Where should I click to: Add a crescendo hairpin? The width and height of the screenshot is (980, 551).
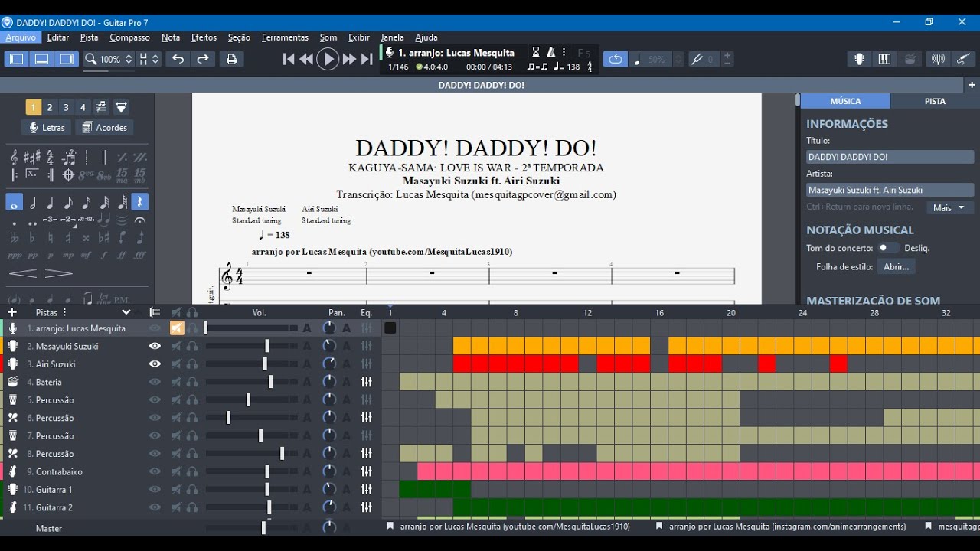[x=23, y=273]
